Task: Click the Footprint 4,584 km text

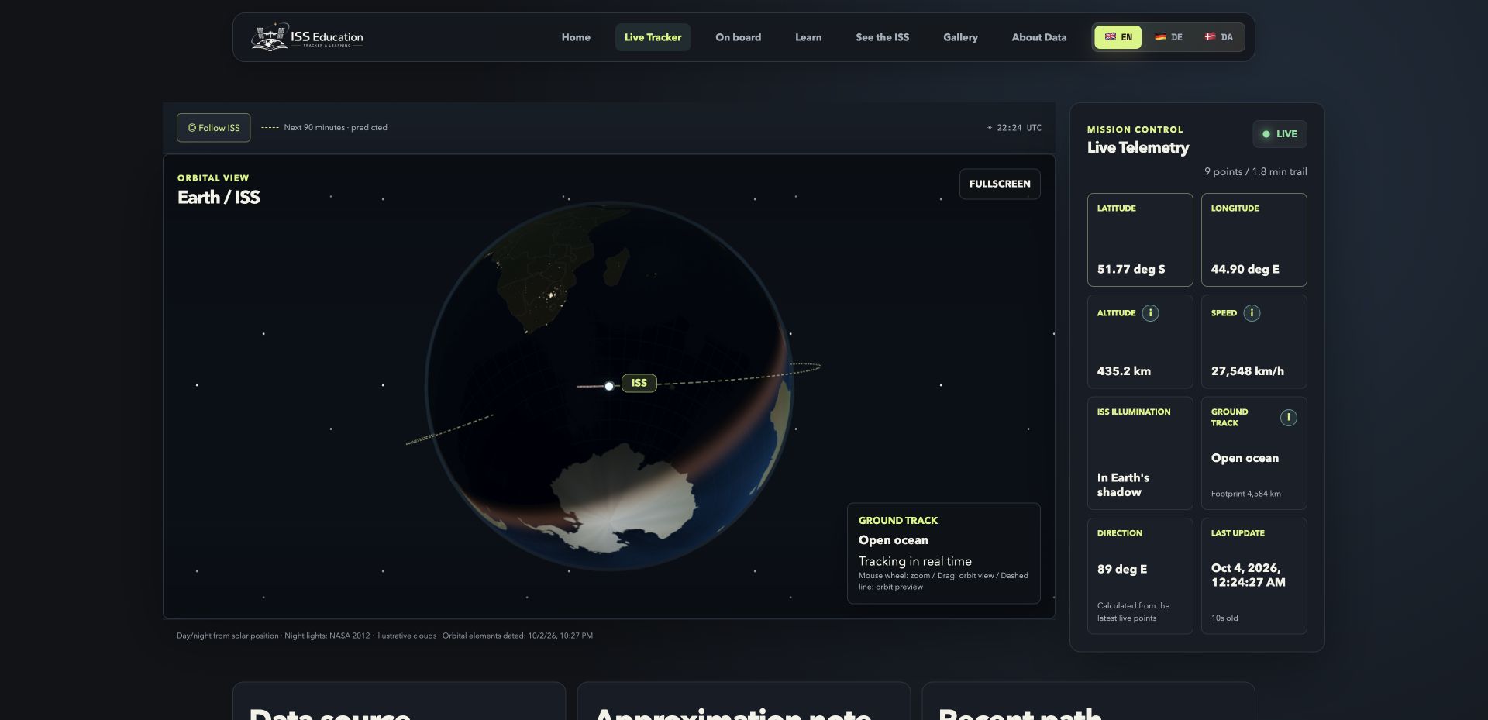Action: [1245, 494]
